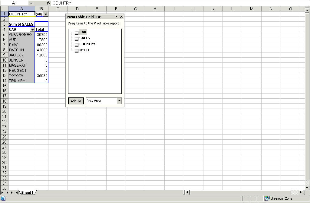Click the Unknown Zone security icon
310x203 pixels.
(267, 198)
